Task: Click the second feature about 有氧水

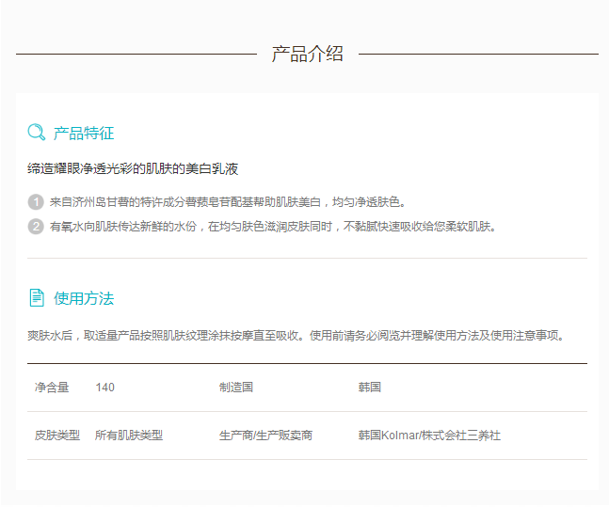Action: pos(272,226)
